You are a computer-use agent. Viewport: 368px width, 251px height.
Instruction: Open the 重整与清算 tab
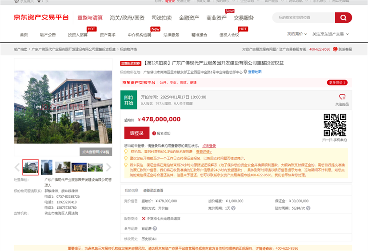[90, 18]
